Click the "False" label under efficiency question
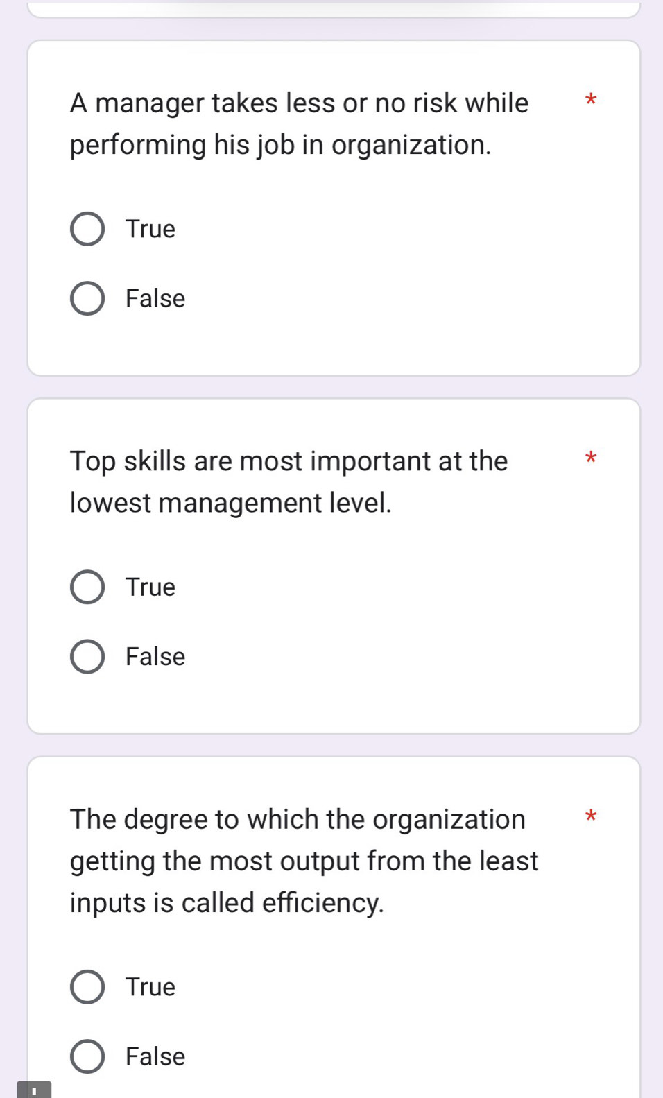Viewport: 663px width, 1098px height. (x=155, y=1056)
